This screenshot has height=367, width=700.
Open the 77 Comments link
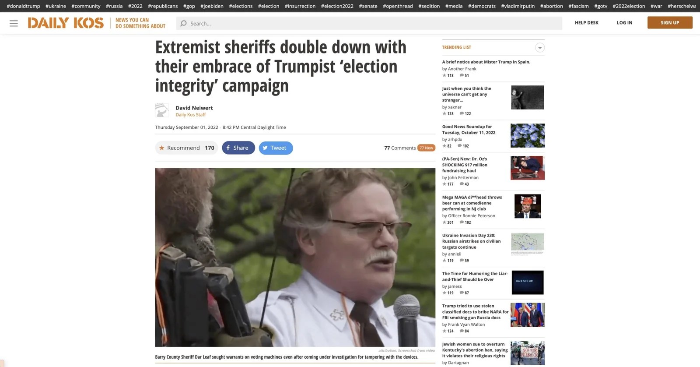pyautogui.click(x=400, y=148)
